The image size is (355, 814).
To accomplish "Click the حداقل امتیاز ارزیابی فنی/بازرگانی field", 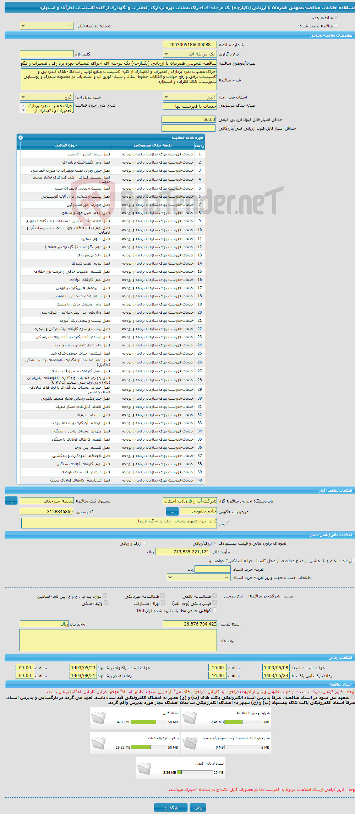I will pyautogui.click(x=188, y=128).
